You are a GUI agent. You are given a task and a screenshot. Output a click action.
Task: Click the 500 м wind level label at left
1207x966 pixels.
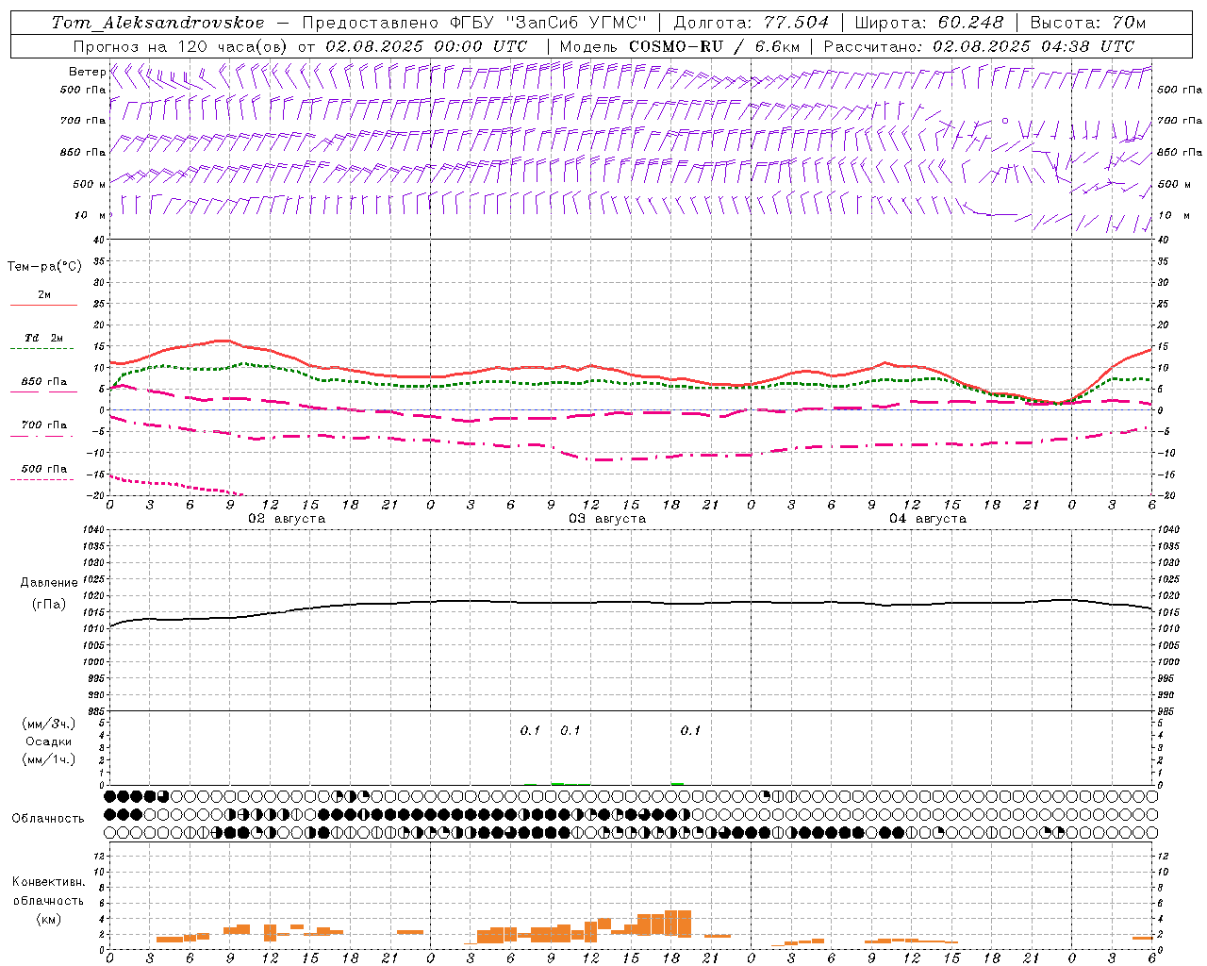pos(89,184)
